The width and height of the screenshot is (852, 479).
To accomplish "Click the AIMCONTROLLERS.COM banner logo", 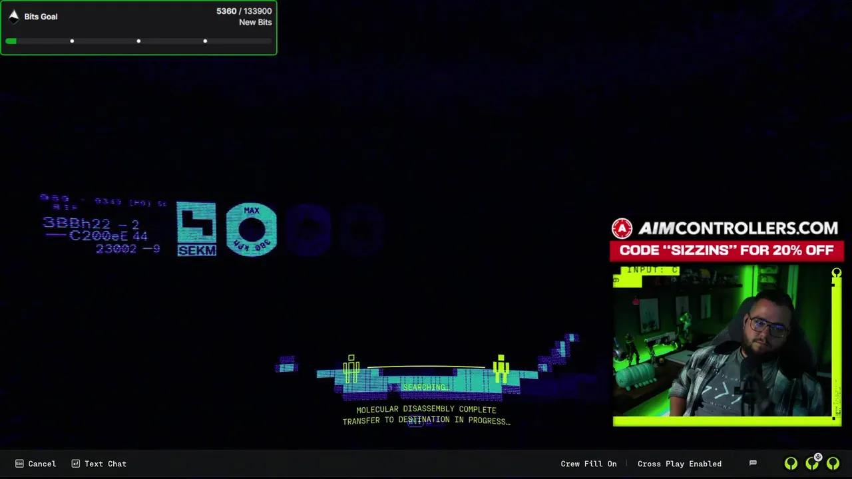I will point(726,229).
